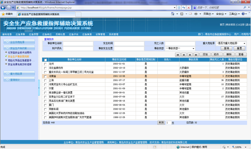This screenshot has width=251, height=149.
Task: Click the 事故单位名称 input field
Action: [x=78, y=43]
